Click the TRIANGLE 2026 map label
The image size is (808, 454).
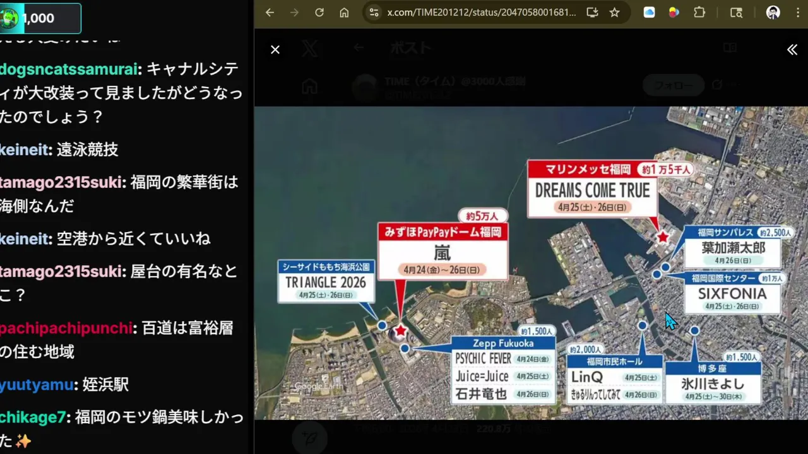pyautogui.click(x=326, y=281)
